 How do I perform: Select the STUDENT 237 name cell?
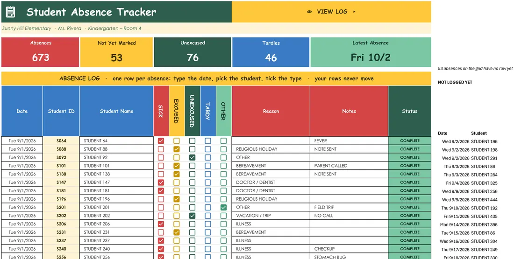(116, 241)
